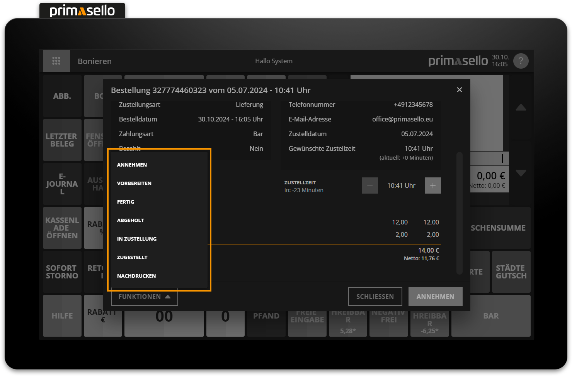Increase delivery time with plus button
This screenshot has height=376, width=572.
pos(432,185)
